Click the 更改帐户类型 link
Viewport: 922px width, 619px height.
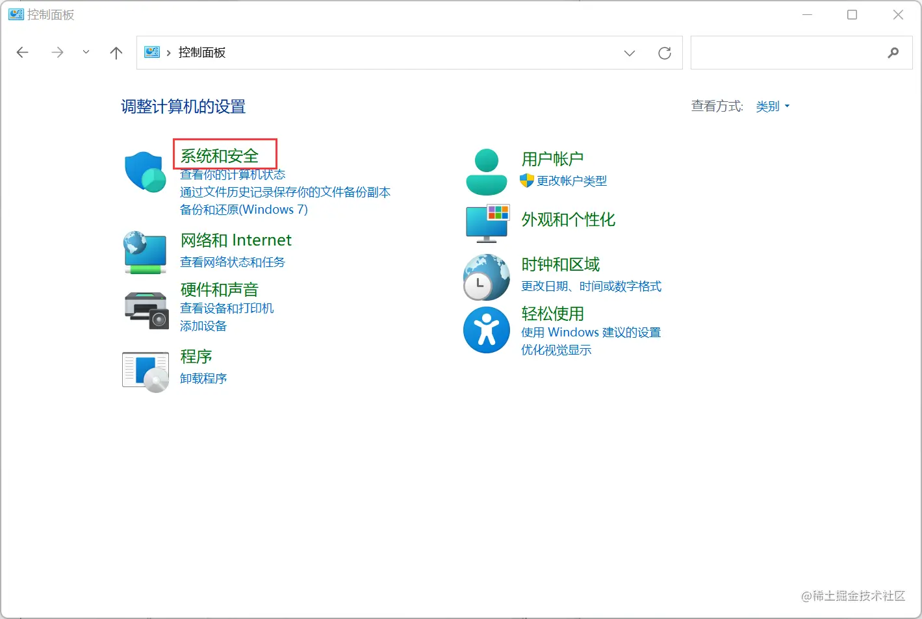click(x=572, y=181)
